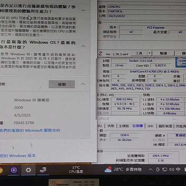Click the 工具 button in CPU-Z
The image size is (186, 186).
pos(139,54)
